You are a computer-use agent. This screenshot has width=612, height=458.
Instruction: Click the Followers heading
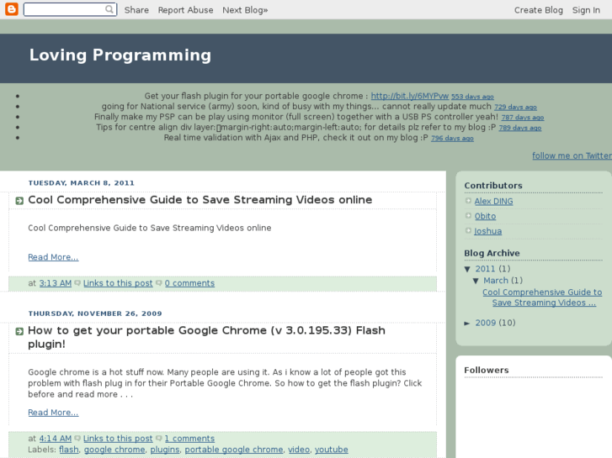(487, 370)
